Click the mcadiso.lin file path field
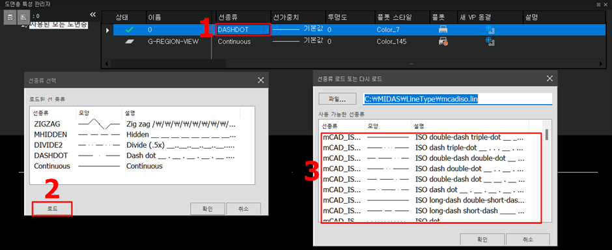The width and height of the screenshot is (612, 250). click(x=458, y=99)
